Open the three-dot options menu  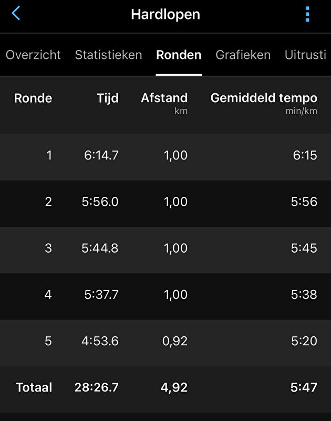click(307, 14)
